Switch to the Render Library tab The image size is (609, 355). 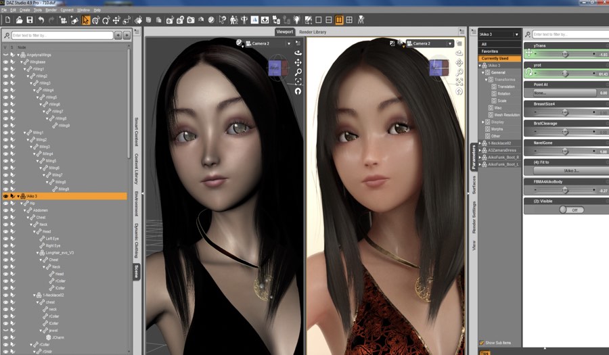click(x=314, y=32)
